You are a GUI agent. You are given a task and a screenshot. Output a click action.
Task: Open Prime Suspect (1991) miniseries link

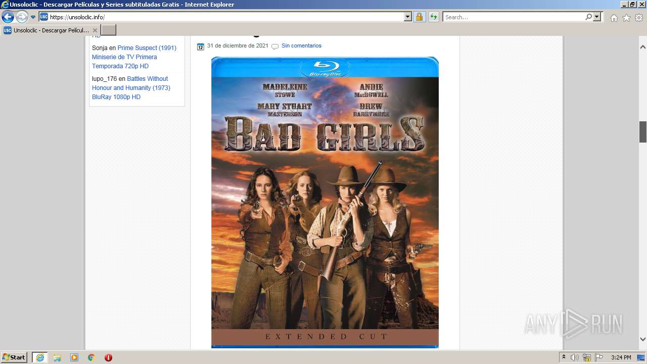(134, 57)
